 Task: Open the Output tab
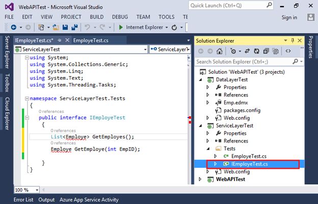pos(46,200)
